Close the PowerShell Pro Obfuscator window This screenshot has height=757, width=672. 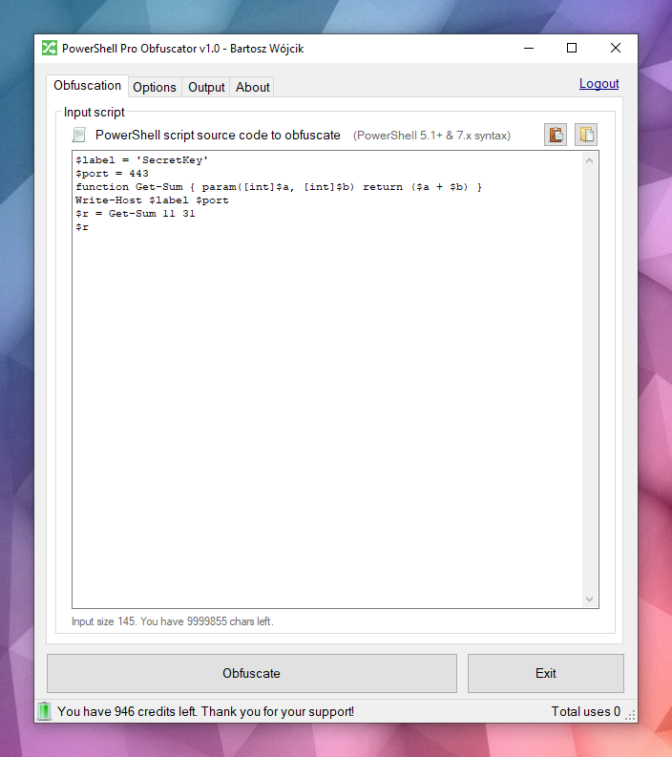point(616,48)
